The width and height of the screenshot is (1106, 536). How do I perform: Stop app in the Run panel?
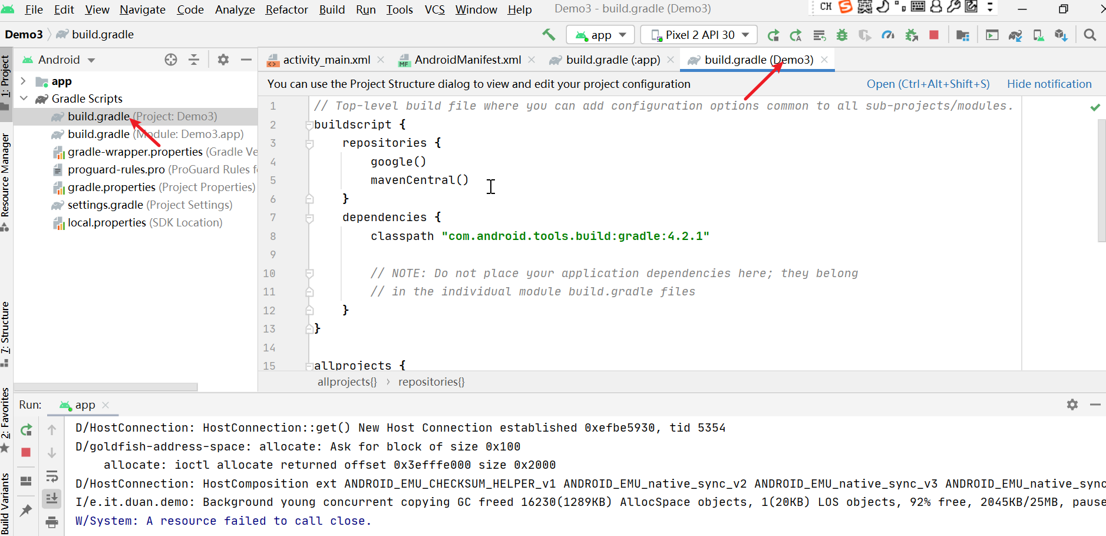click(26, 452)
